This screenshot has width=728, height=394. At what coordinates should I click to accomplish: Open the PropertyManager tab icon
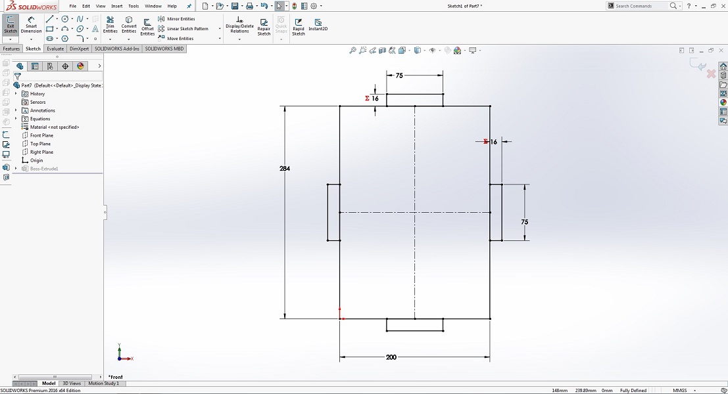(35, 66)
